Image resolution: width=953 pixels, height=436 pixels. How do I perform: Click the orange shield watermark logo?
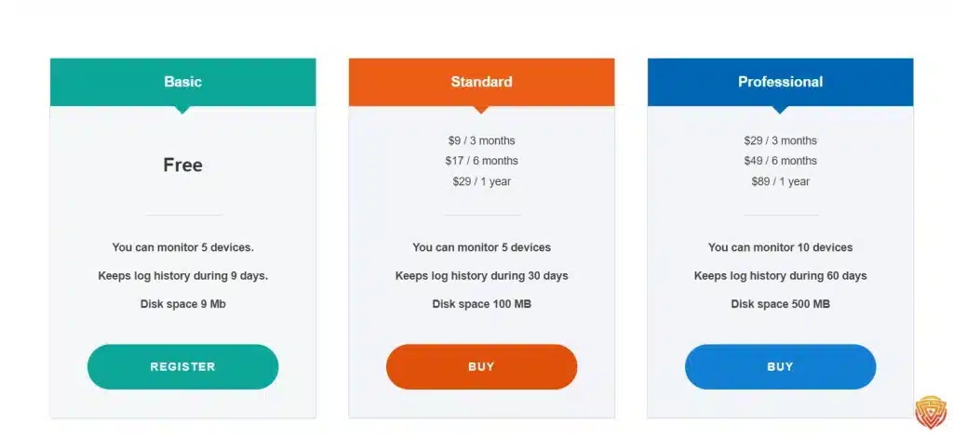[x=931, y=413]
